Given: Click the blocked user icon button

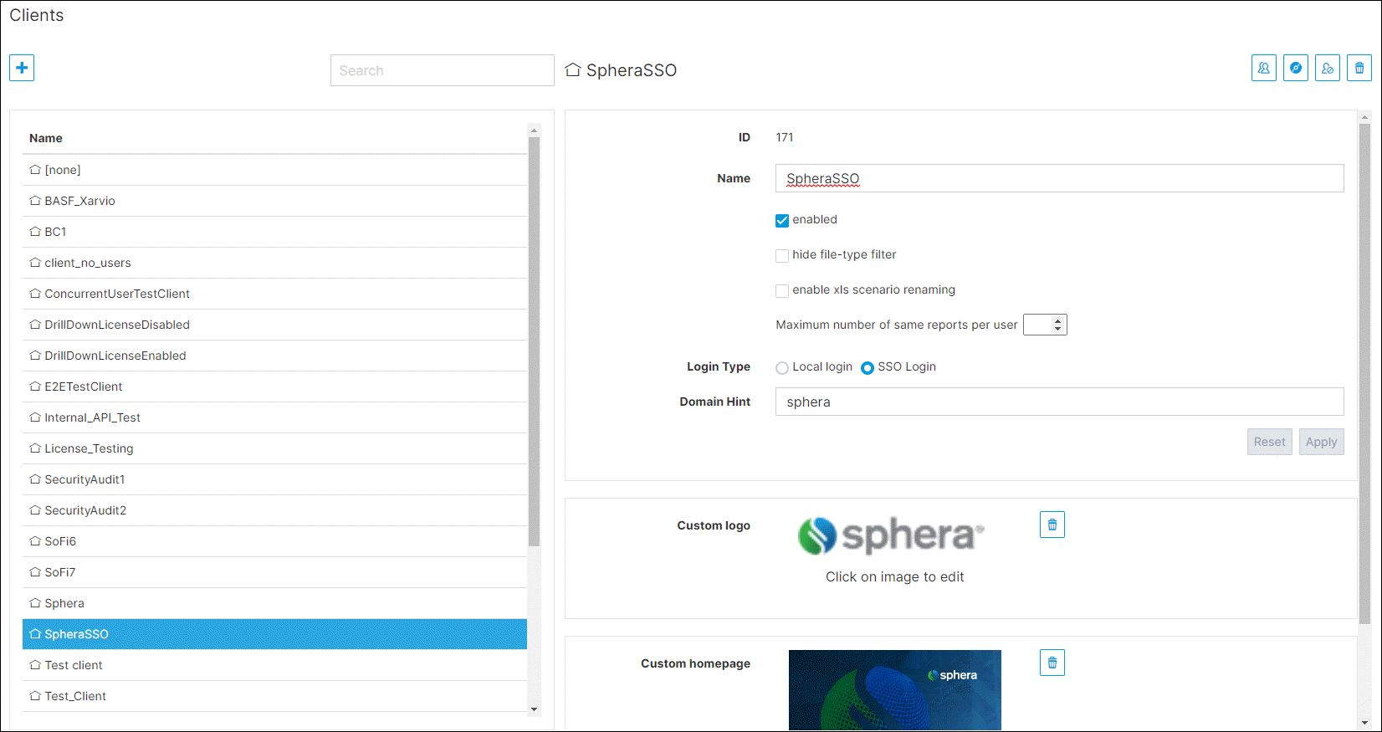Looking at the screenshot, I should tap(1328, 68).
